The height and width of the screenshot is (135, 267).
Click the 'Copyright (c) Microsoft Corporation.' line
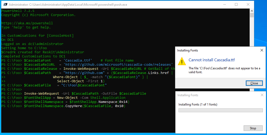click(39, 15)
